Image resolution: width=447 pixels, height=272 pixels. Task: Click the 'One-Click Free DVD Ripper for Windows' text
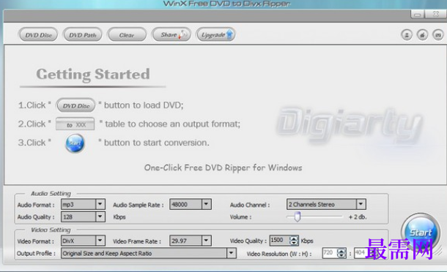[x=223, y=168]
